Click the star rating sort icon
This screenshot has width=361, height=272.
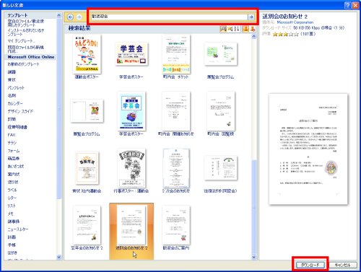pos(230,29)
